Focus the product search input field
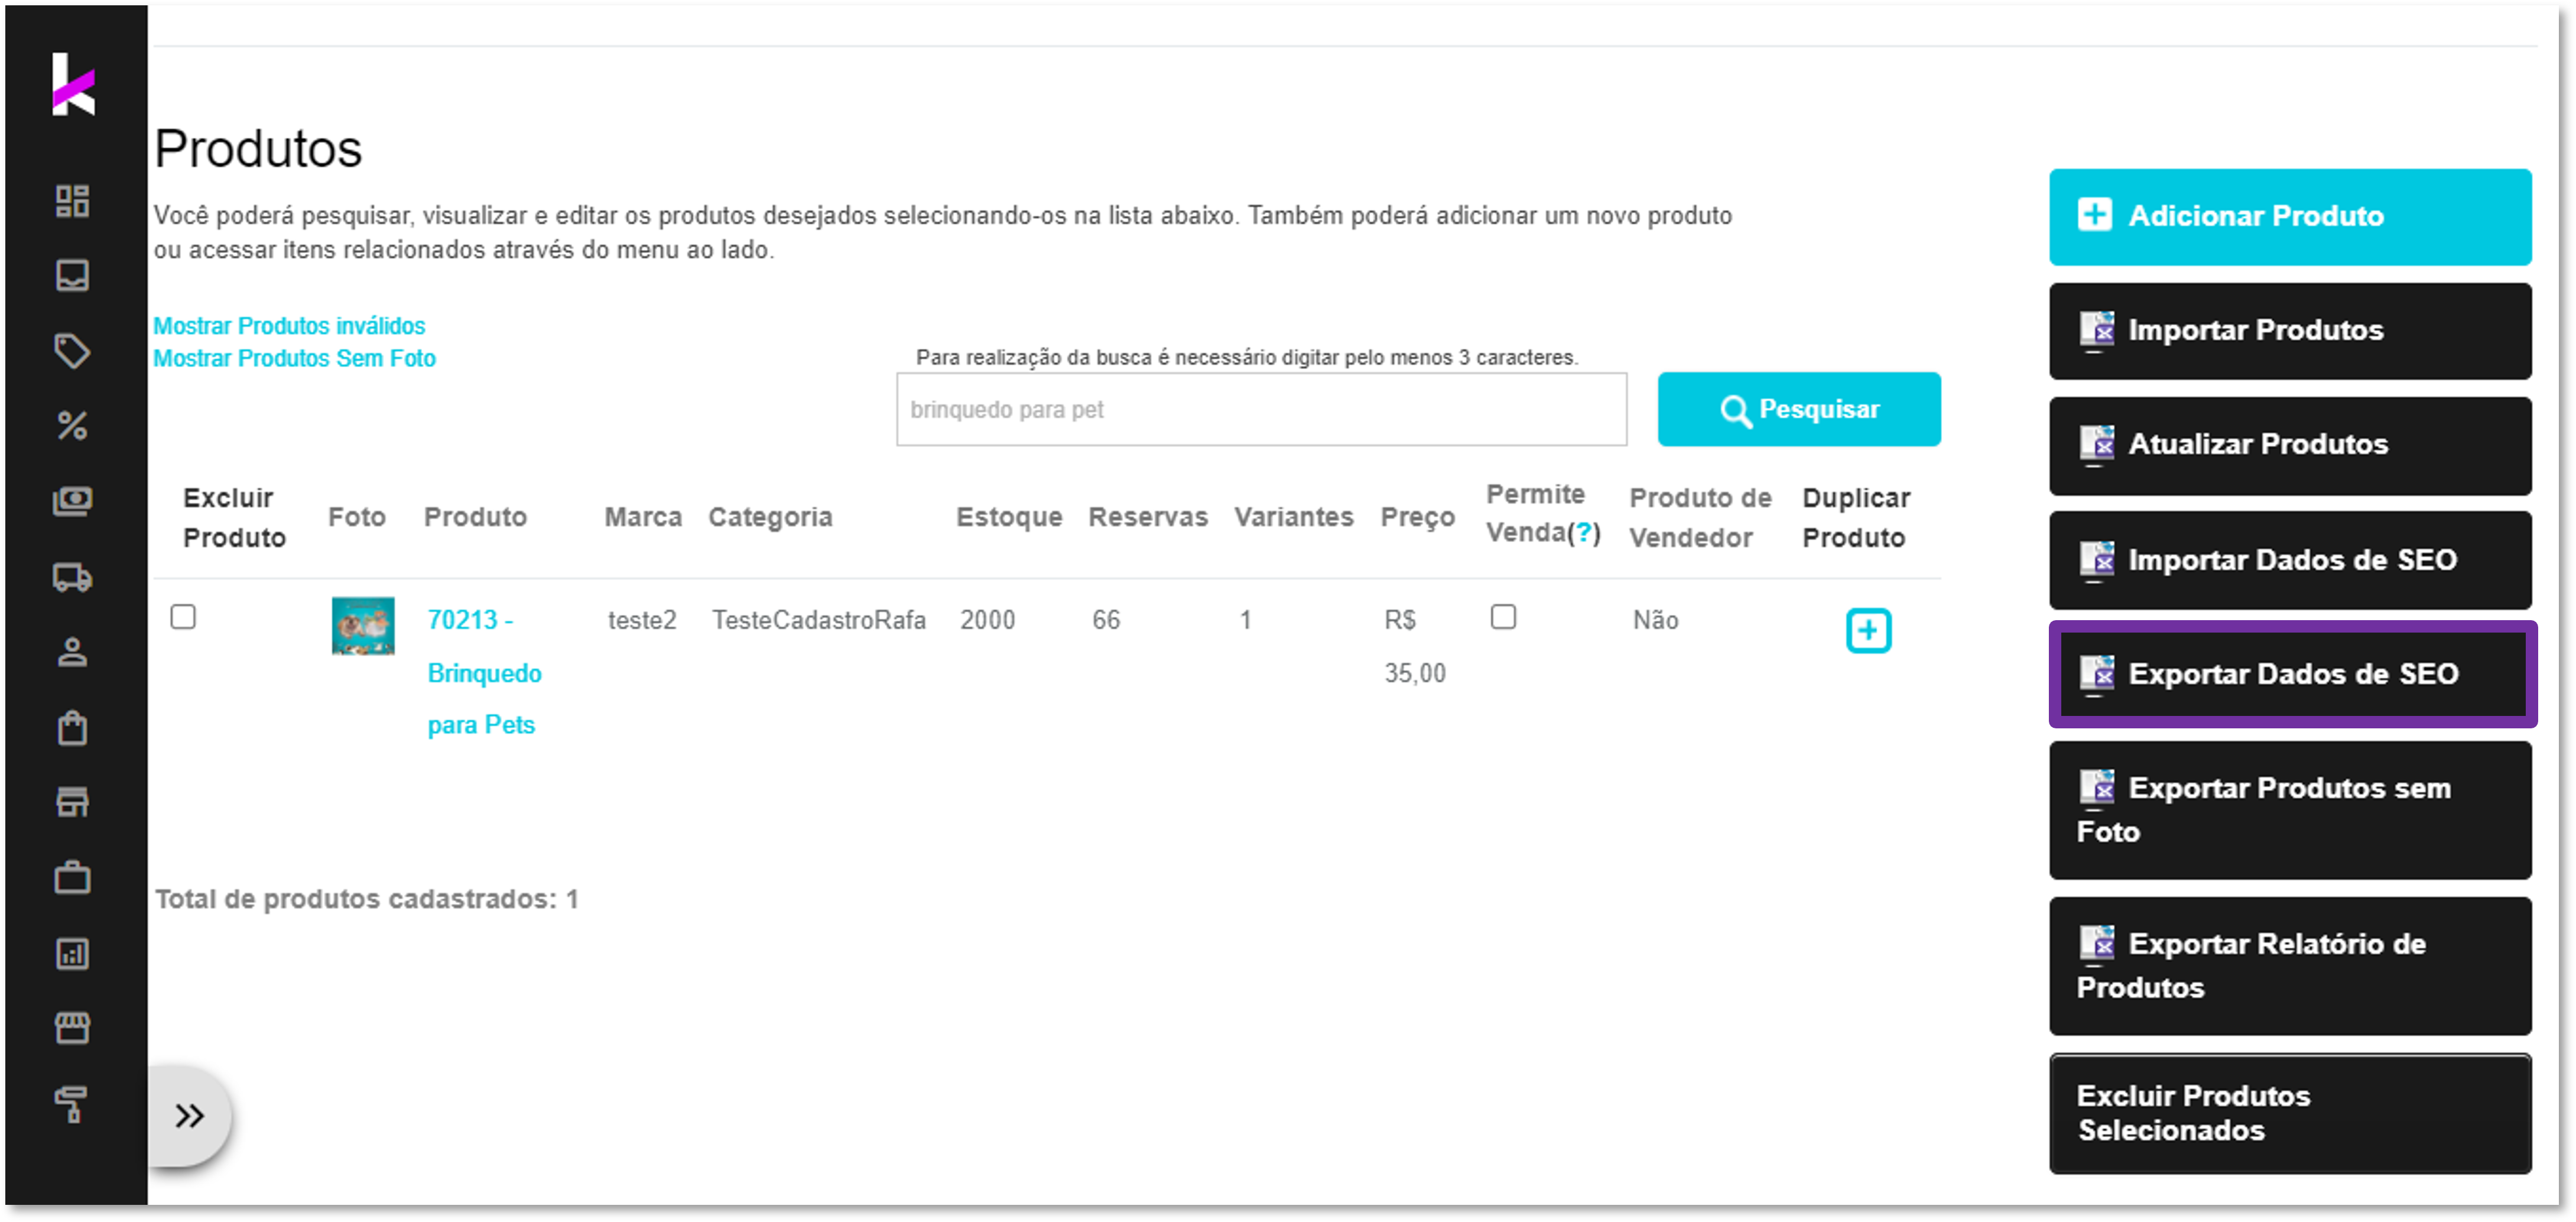 pyautogui.click(x=1261, y=409)
